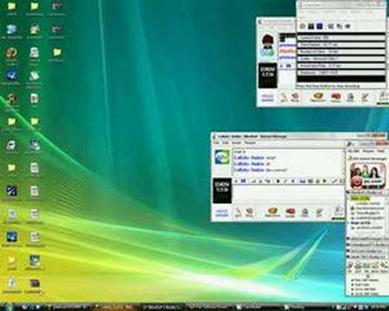This screenshot has height=311, width=389.
Task: Open the top-left folder icon on the desktop
Action: (11, 6)
